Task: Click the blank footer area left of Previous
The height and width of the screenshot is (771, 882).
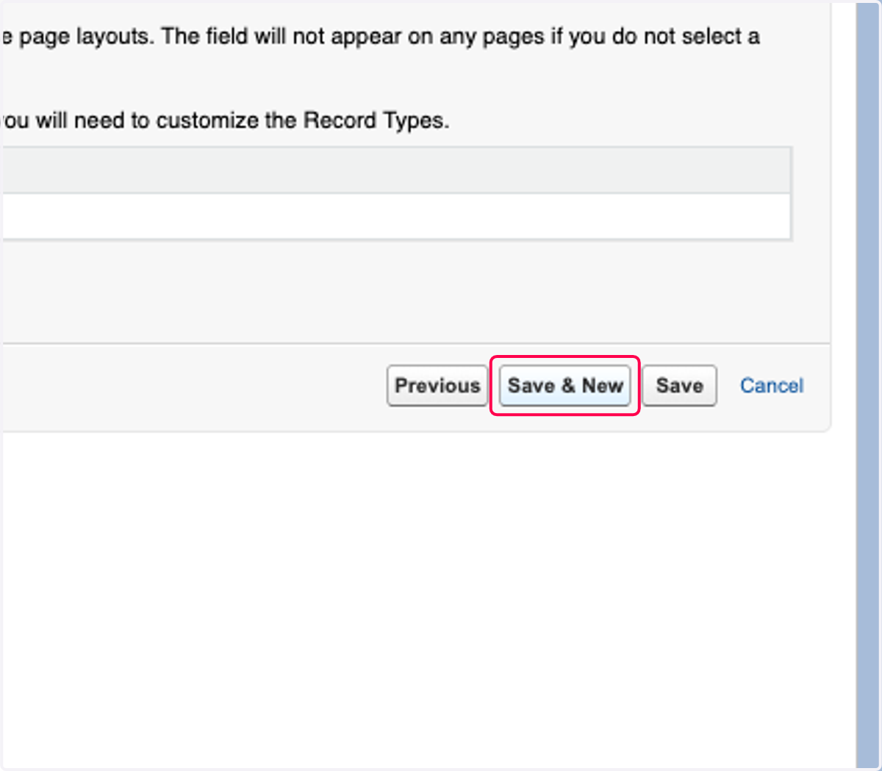Action: 193,387
